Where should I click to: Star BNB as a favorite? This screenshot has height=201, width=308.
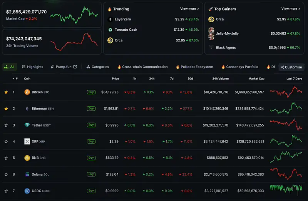(x=6, y=158)
